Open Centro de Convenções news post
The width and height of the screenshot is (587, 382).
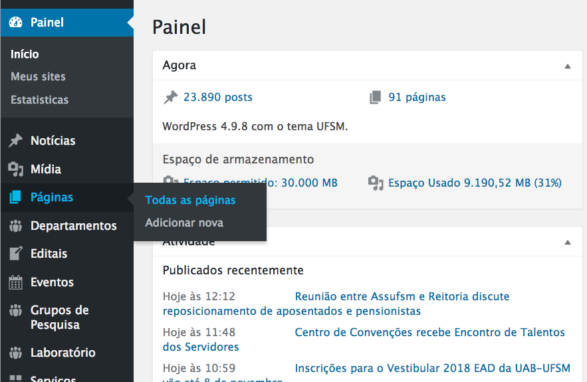coord(429,332)
